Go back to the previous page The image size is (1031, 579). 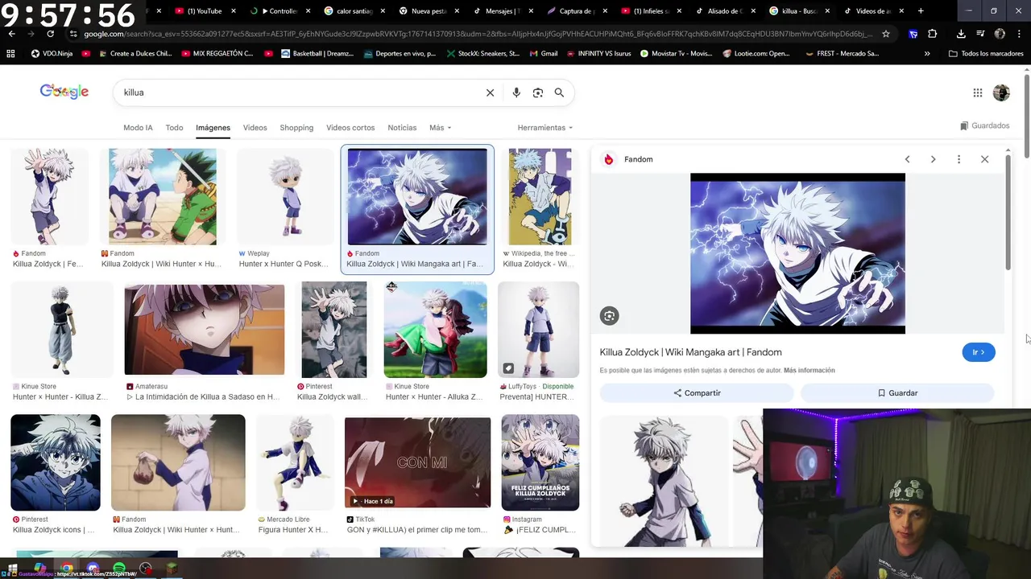[11, 34]
